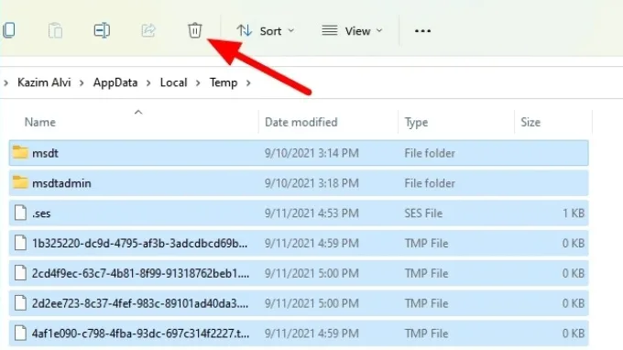Sort by Date modified column header
Image resolution: width=623 pixels, height=350 pixels.
click(301, 122)
